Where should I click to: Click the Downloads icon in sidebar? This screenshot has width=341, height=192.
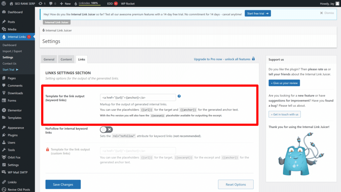(4, 93)
